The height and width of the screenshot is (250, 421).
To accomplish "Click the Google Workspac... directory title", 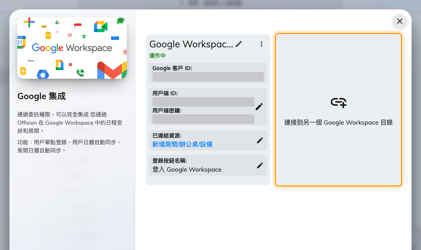I will (x=191, y=44).
